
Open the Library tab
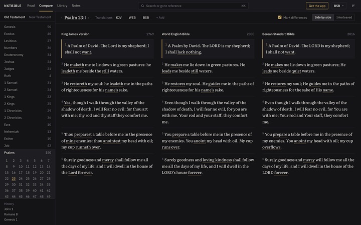point(62,5)
